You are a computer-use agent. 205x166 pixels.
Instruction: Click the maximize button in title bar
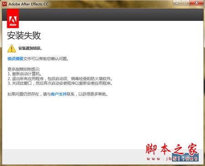tap(185, 3)
